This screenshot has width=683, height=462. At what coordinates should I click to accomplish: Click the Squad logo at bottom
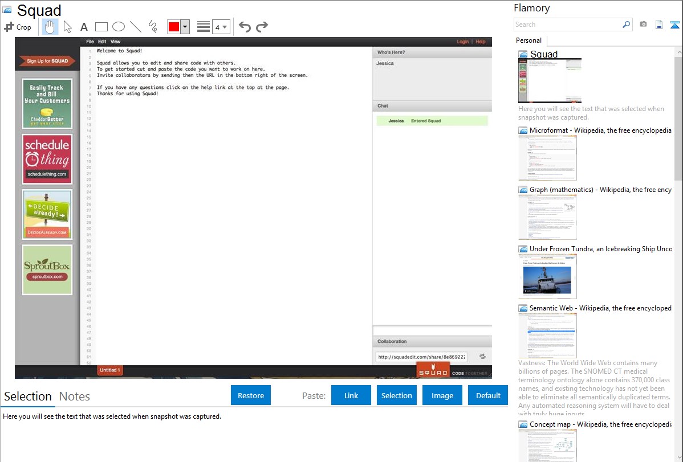coord(433,370)
